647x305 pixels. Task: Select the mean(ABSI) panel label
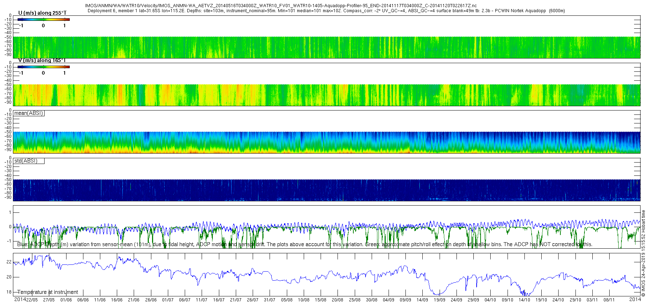click(x=29, y=113)
